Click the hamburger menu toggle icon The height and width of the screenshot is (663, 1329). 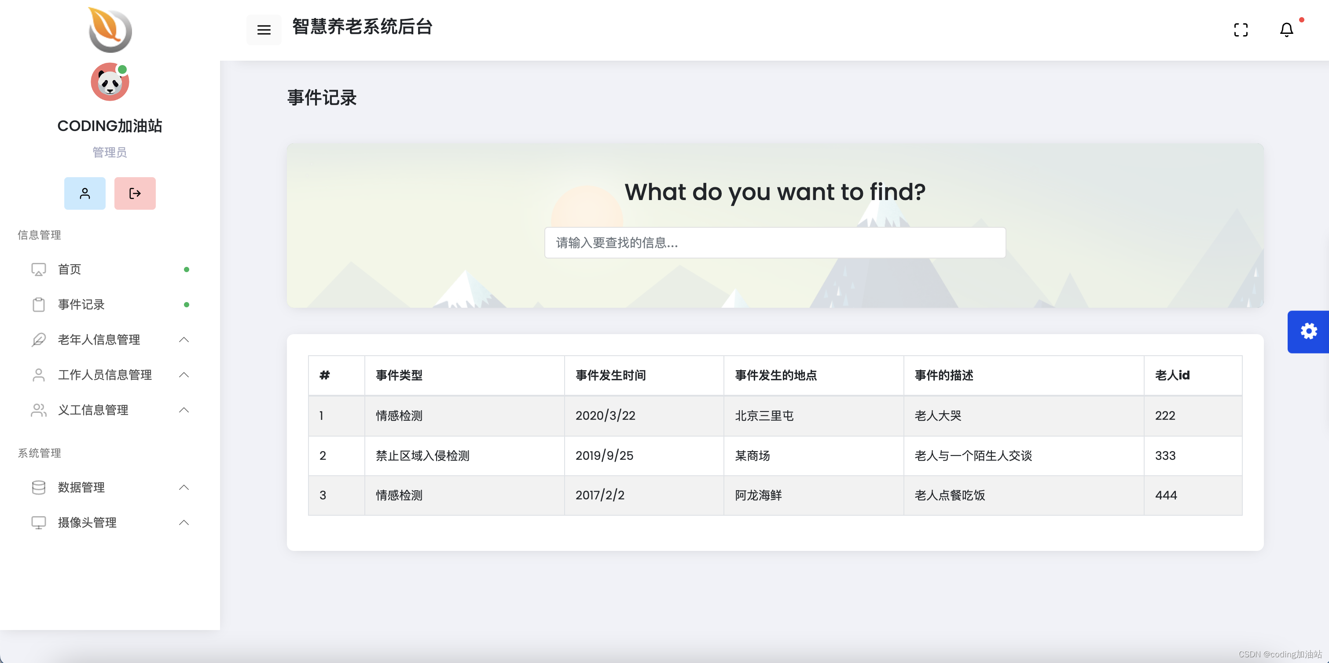pyautogui.click(x=264, y=30)
